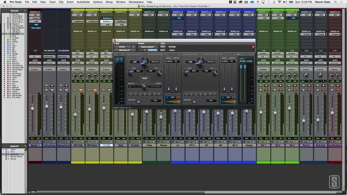Click the red target button in plug-in header
347x195 pixels.
[x=253, y=47]
